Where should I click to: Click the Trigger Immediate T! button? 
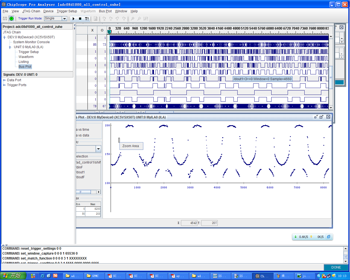pos(87,19)
